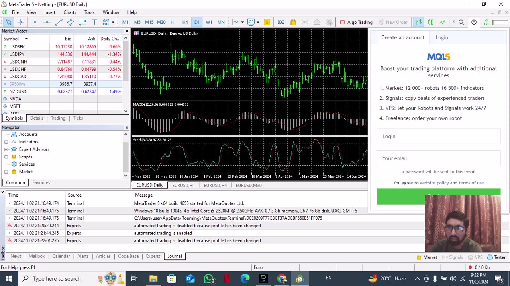This screenshot has width=510, height=286.
Task: Draw a vertical line on chart
Action: pos(35,22)
